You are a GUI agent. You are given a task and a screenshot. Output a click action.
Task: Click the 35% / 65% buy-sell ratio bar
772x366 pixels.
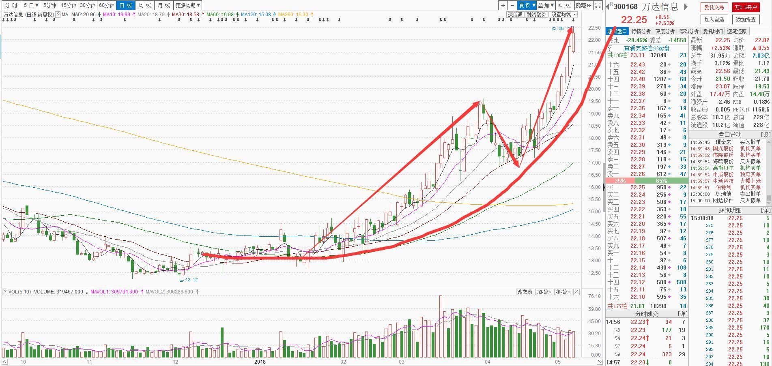(x=647, y=181)
